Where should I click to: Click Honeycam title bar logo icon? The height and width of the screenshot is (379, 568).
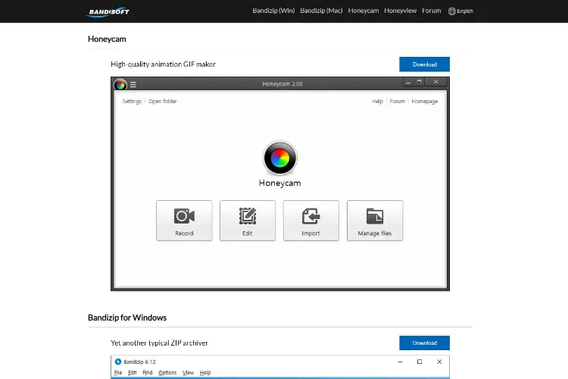(120, 85)
